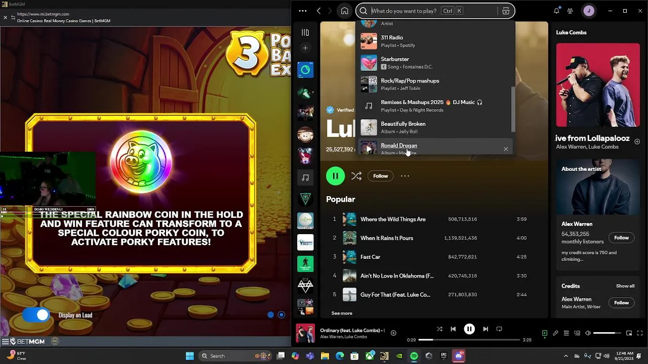The height and width of the screenshot is (364, 648).
Task: Toggle the Display on Load switch
Action: (x=36, y=315)
